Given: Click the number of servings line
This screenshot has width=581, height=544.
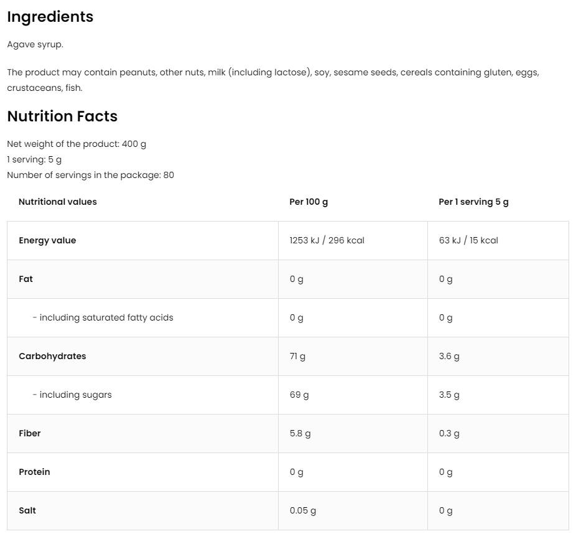Looking at the screenshot, I should (x=90, y=175).
